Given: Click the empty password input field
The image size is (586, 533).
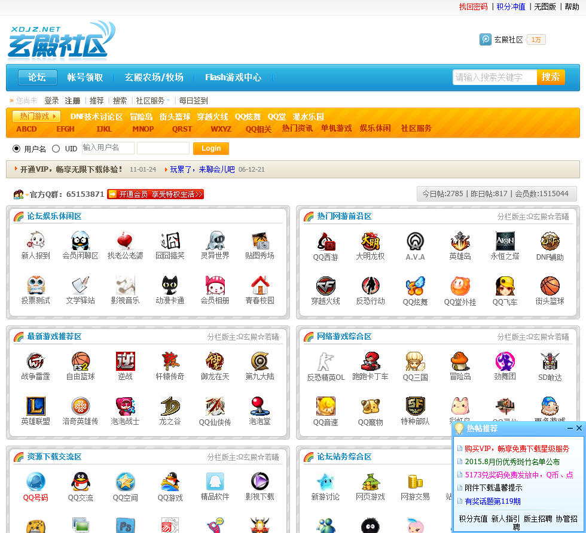Looking at the screenshot, I should [x=163, y=148].
